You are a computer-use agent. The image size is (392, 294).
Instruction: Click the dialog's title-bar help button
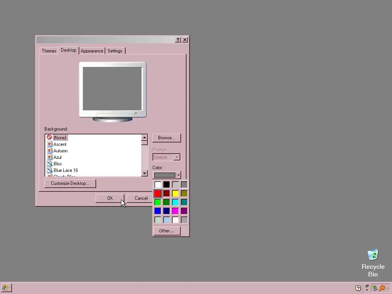pyautogui.click(x=178, y=40)
